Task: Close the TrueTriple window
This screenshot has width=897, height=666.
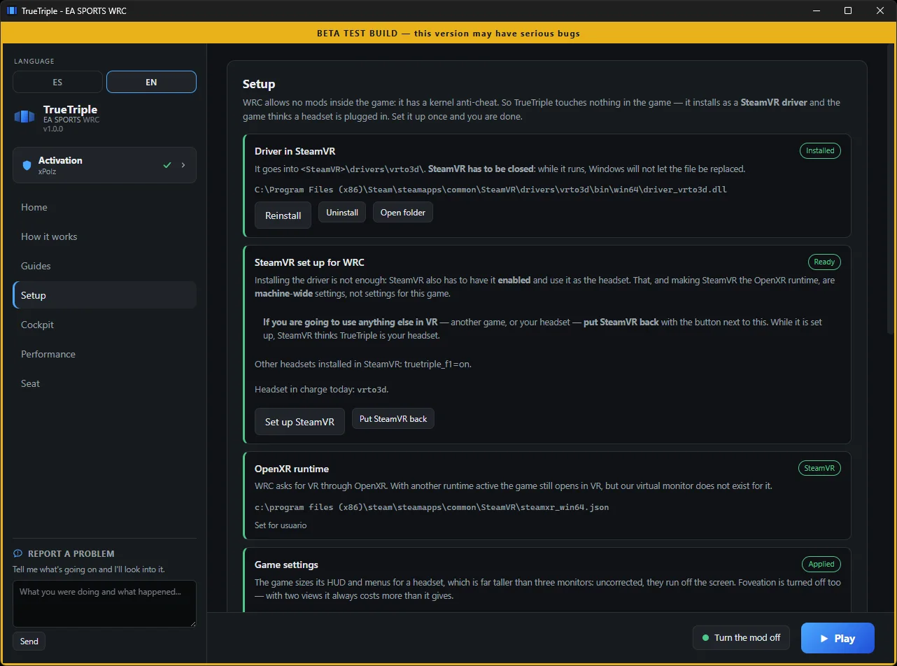Action: tap(880, 11)
